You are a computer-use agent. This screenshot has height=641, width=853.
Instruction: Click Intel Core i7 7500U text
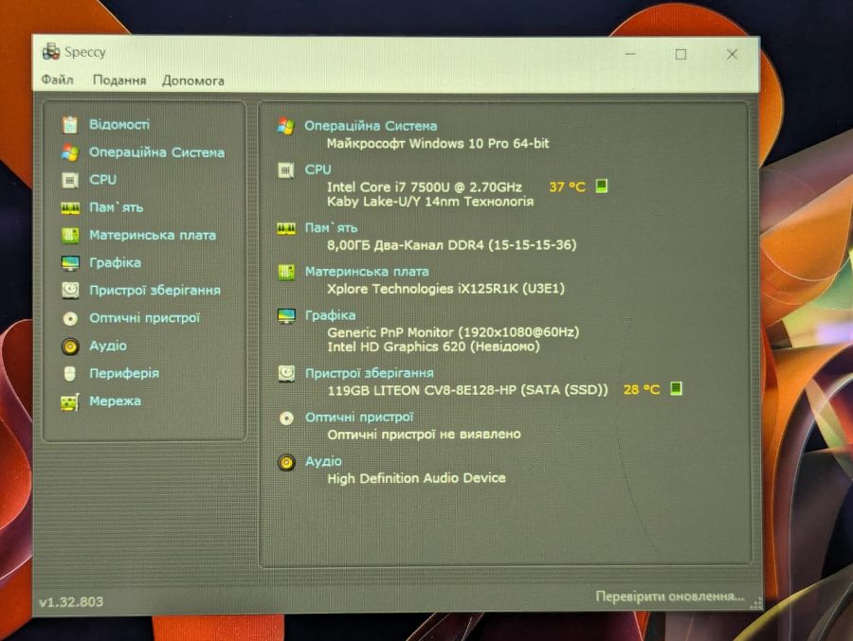click(x=425, y=187)
